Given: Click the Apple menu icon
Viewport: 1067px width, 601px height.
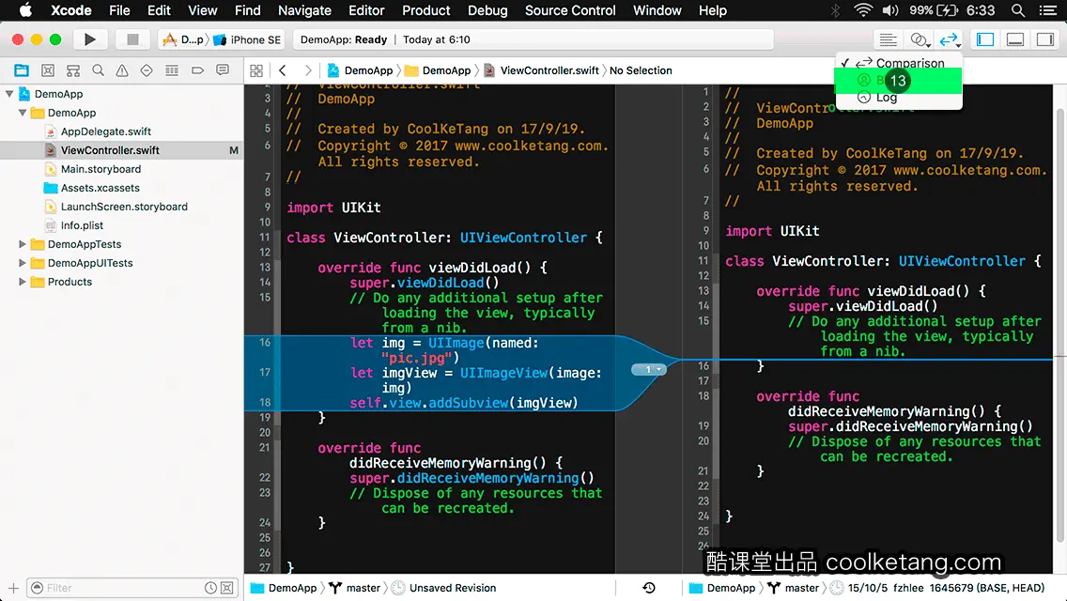Looking at the screenshot, I should 25,10.
